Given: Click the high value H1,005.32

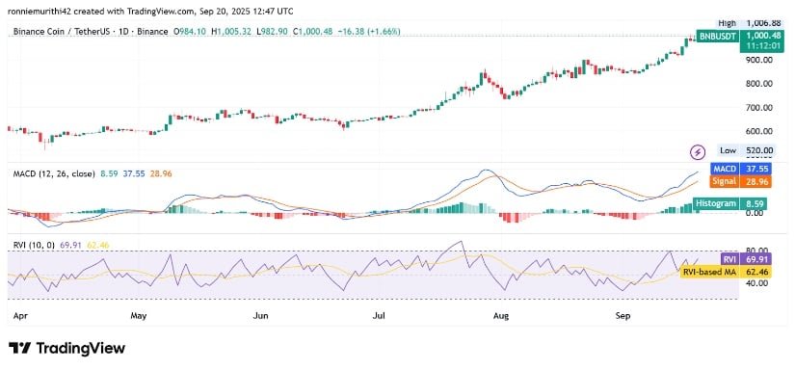Looking at the screenshot, I should point(231,32).
